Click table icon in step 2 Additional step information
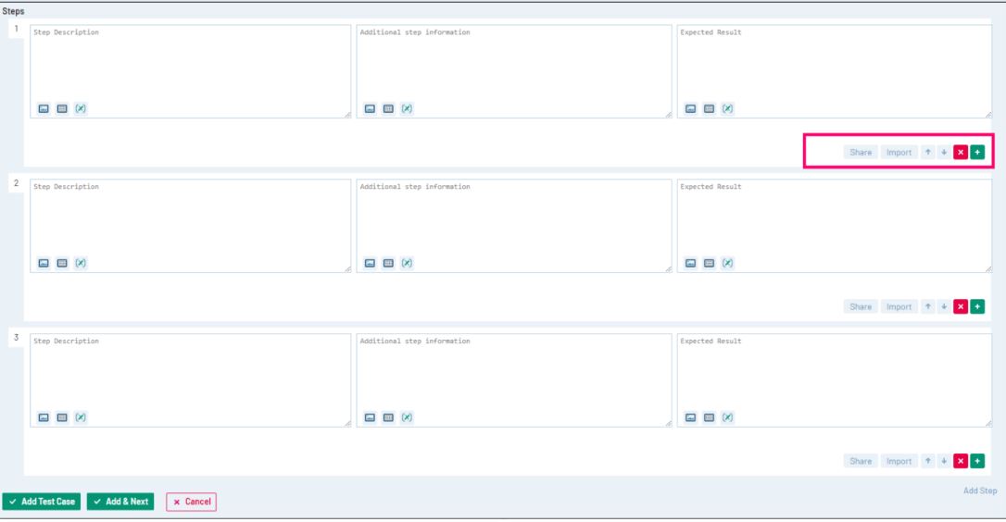This screenshot has width=1006, height=522. [x=386, y=263]
